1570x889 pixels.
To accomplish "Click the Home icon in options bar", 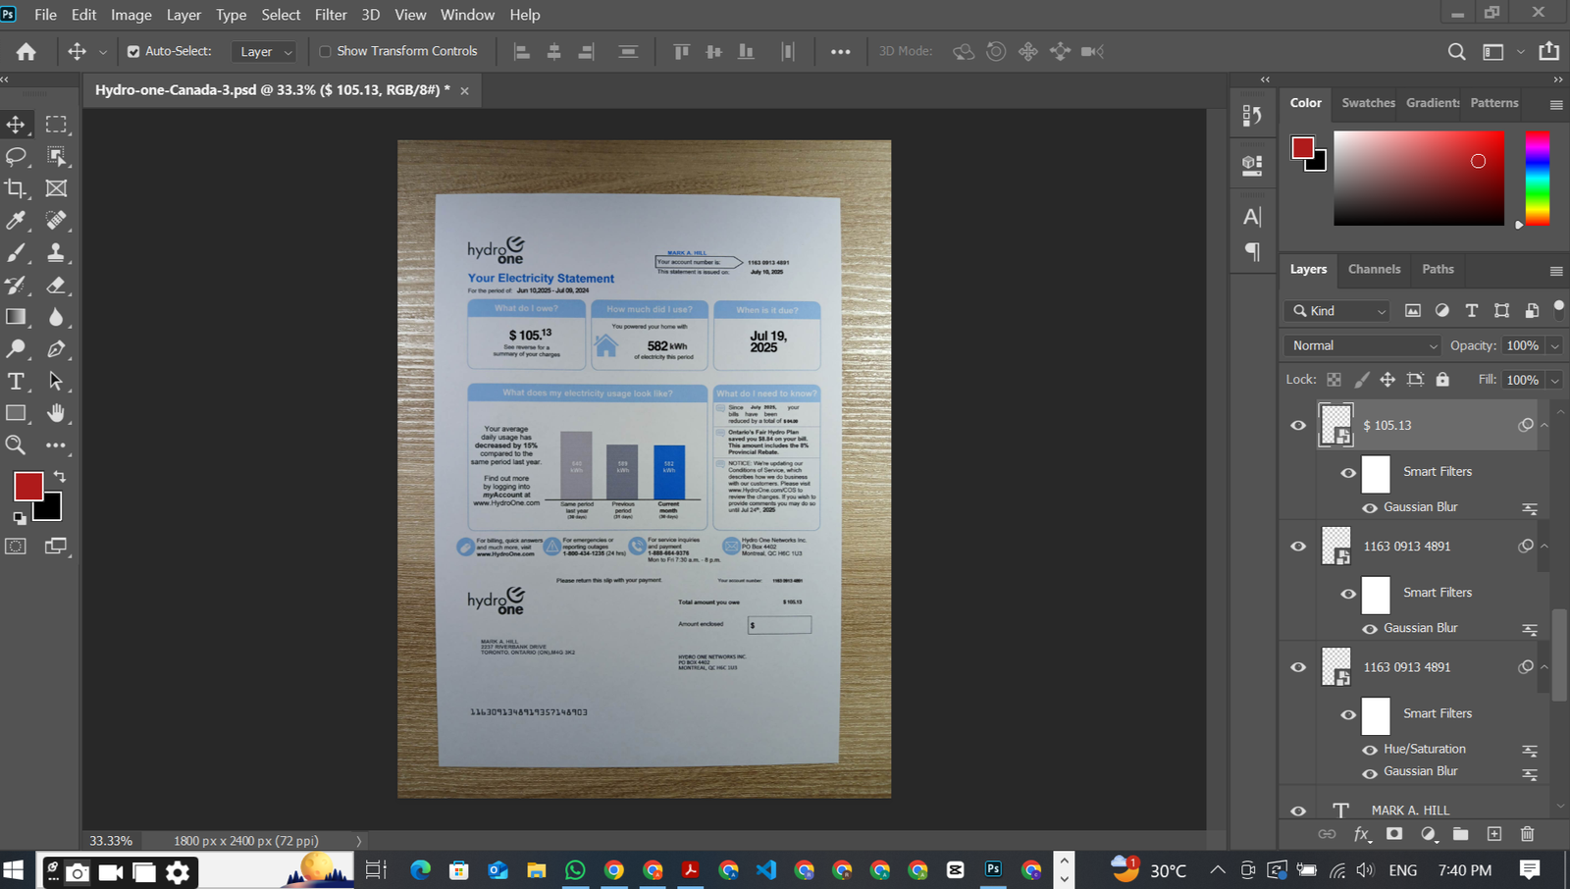I will [x=26, y=51].
